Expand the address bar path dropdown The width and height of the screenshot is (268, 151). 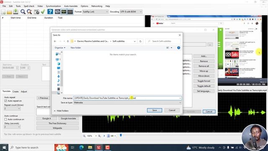tap(135, 41)
